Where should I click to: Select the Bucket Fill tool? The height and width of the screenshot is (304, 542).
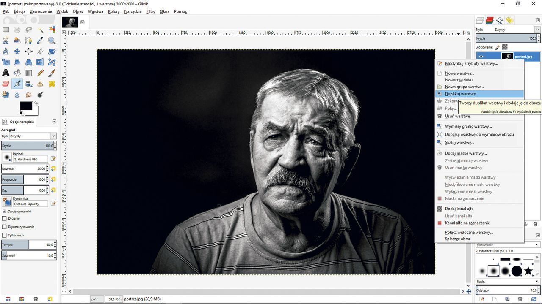tap(17, 73)
